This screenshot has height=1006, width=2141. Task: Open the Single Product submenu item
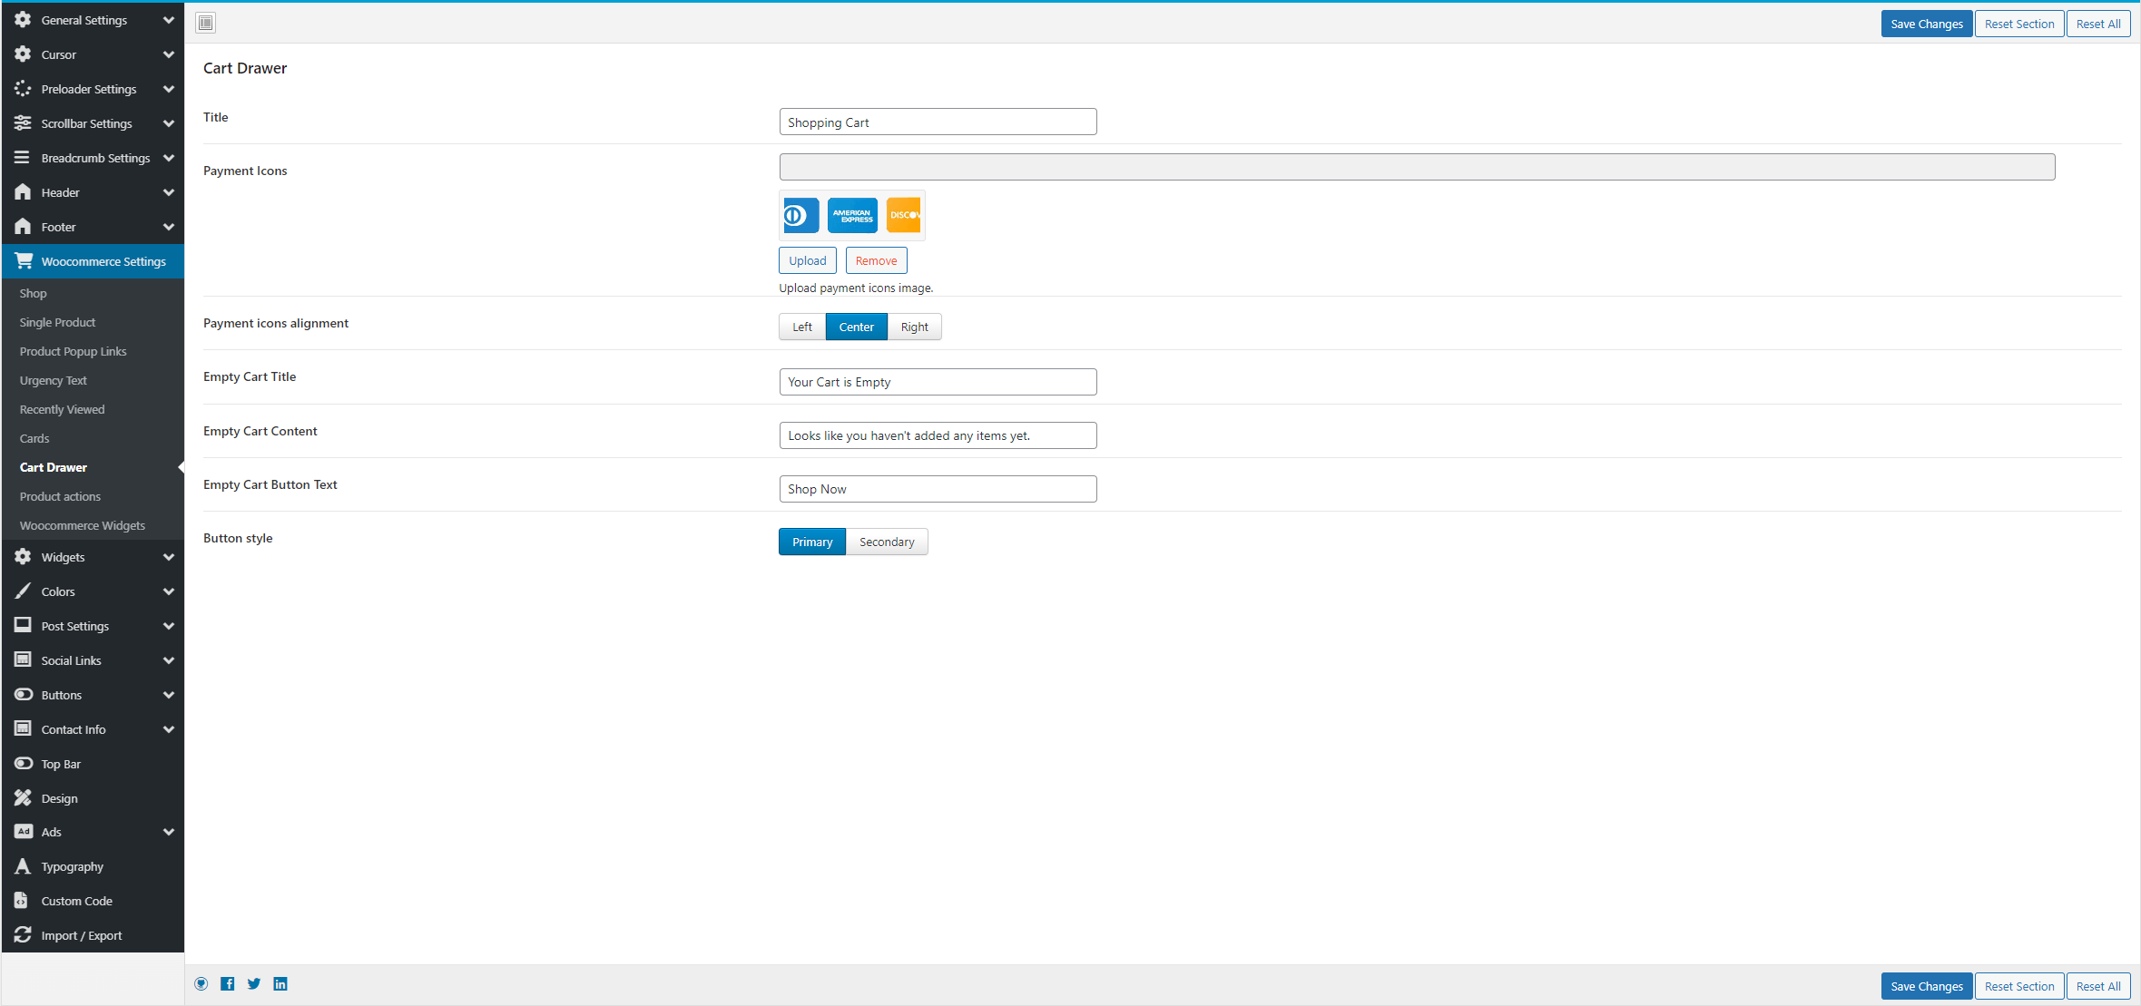(57, 322)
